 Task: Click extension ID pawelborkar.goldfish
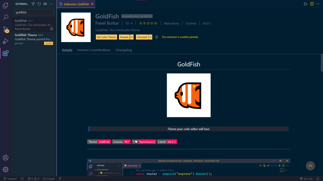(x=137, y=16)
